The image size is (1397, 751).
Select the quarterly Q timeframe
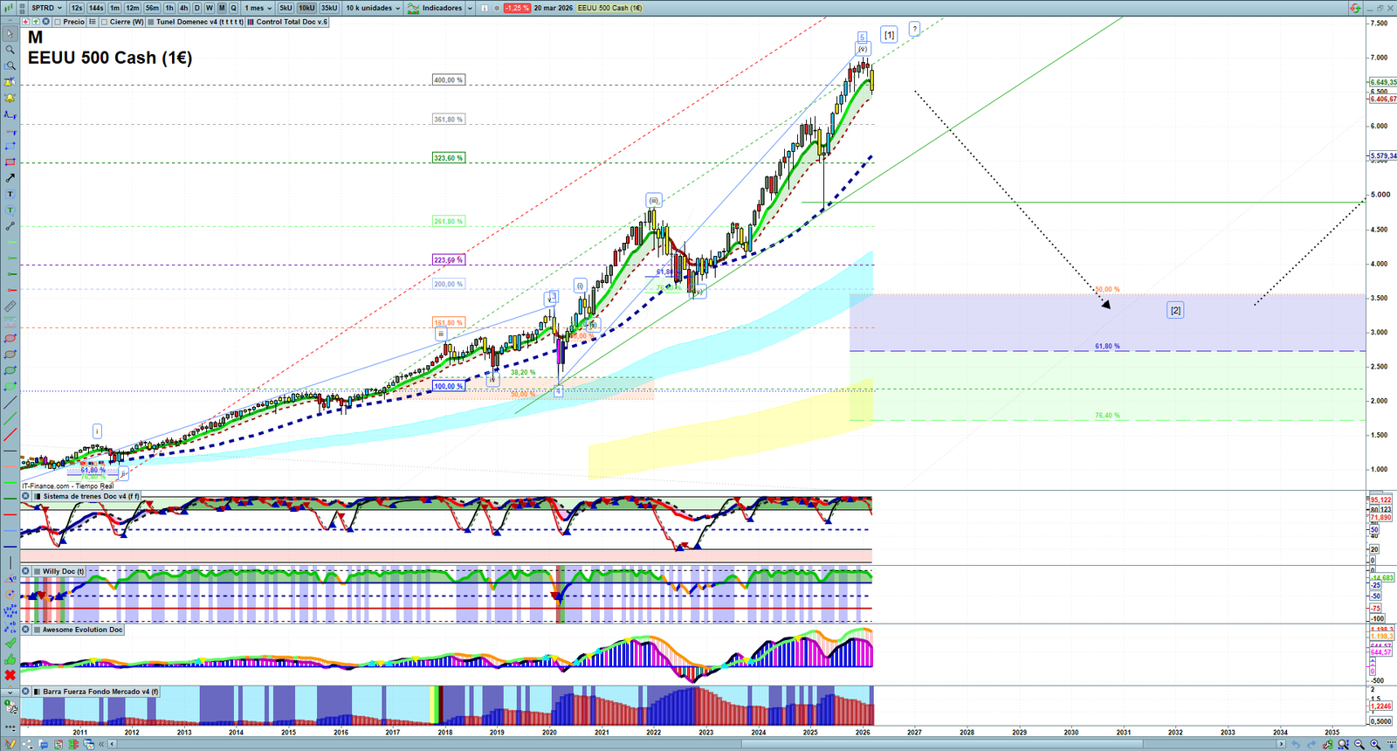pos(233,8)
